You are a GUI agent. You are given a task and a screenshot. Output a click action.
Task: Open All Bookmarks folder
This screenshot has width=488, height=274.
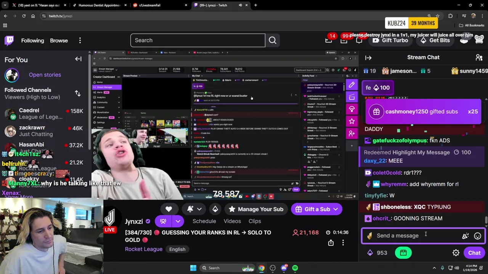point(472,25)
